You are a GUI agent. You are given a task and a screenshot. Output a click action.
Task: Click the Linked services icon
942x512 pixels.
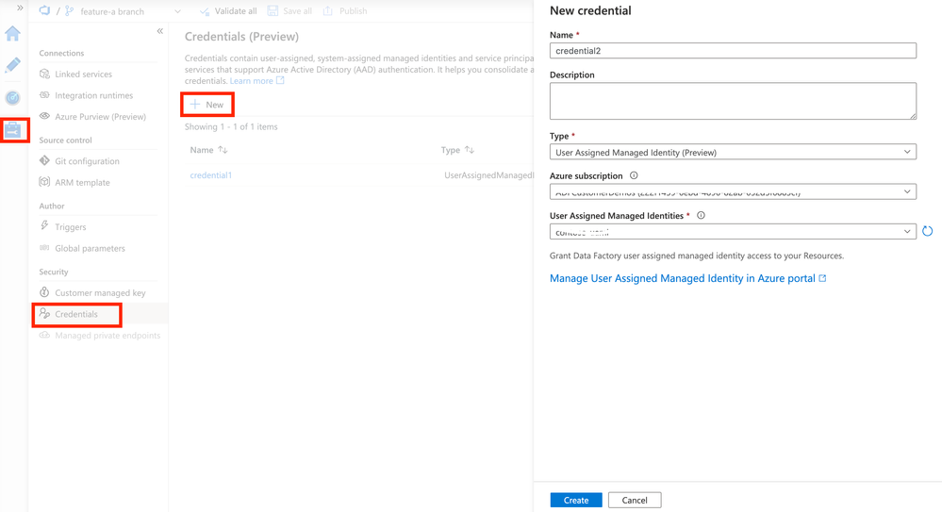[x=44, y=74]
